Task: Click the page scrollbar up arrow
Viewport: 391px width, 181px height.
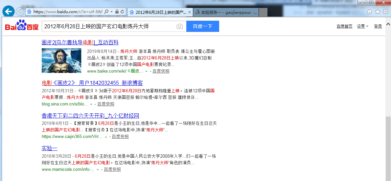Action: [388, 24]
